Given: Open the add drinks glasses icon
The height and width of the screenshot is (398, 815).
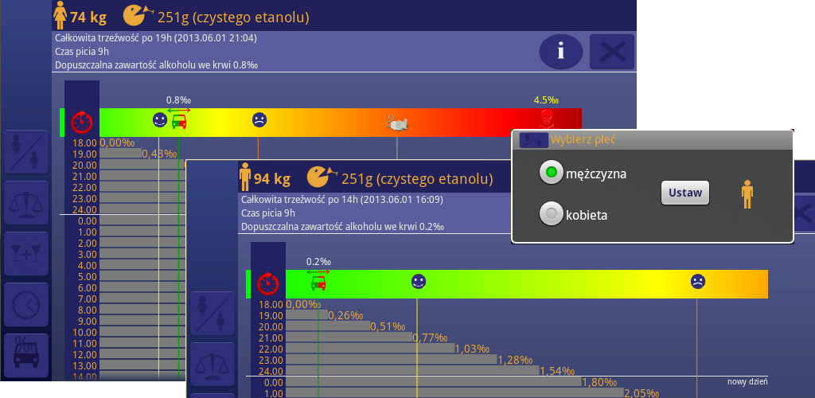Looking at the screenshot, I should 26,253.
